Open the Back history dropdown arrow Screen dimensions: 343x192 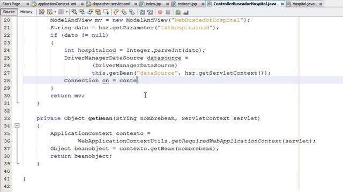pyautogui.click(x=55, y=12)
